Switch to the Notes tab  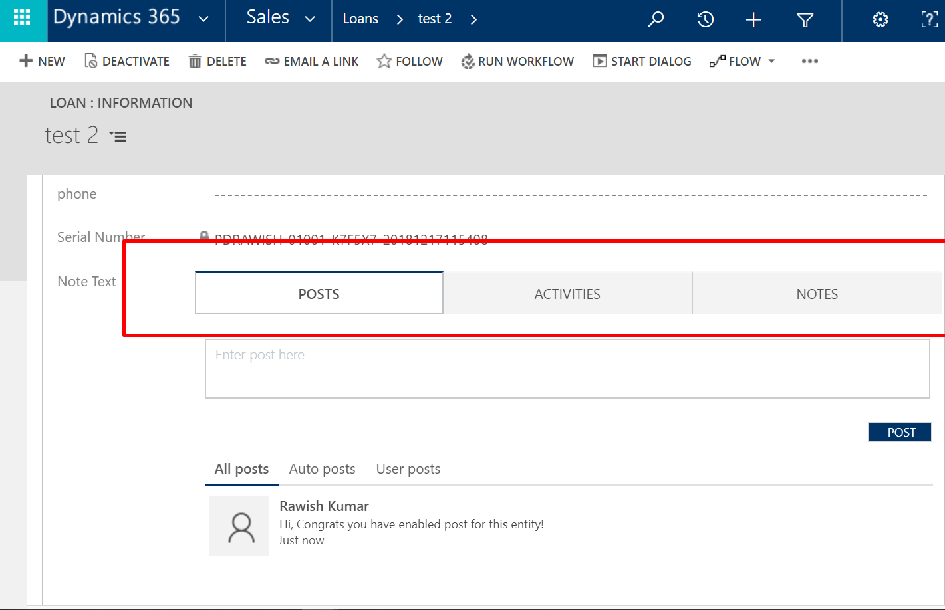click(817, 294)
